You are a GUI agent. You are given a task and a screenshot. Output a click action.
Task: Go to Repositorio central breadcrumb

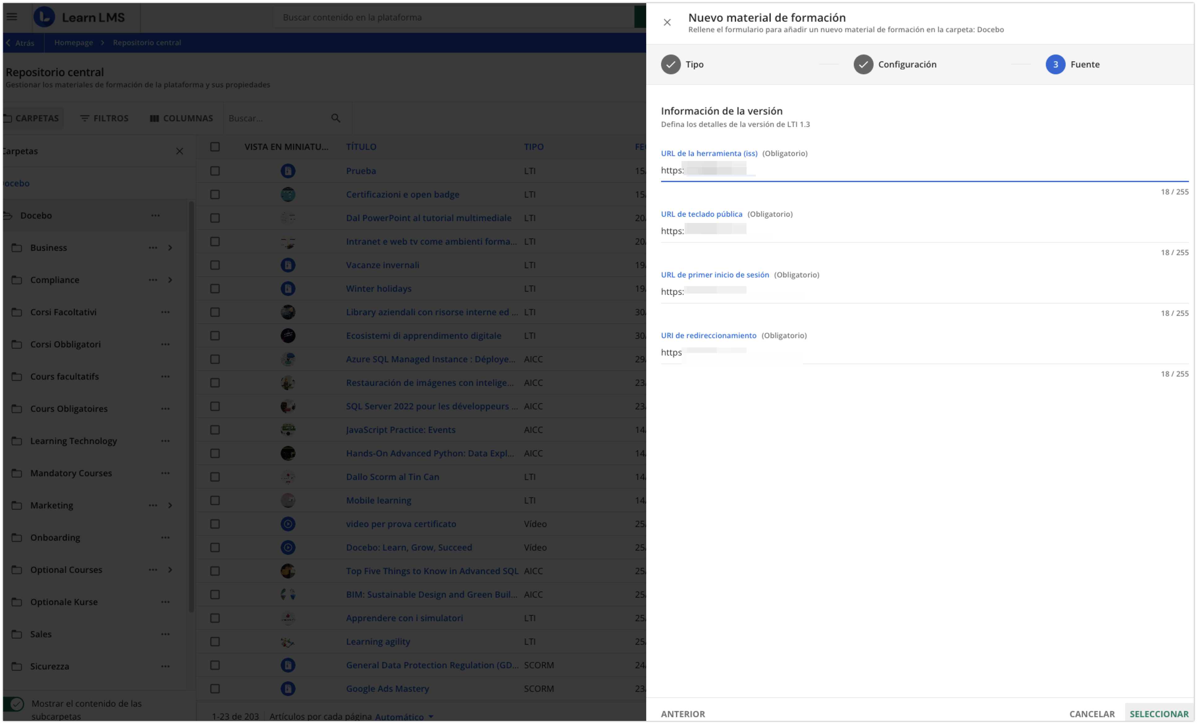pyautogui.click(x=147, y=43)
